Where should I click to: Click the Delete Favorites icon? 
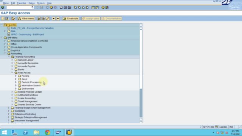click(43, 19)
